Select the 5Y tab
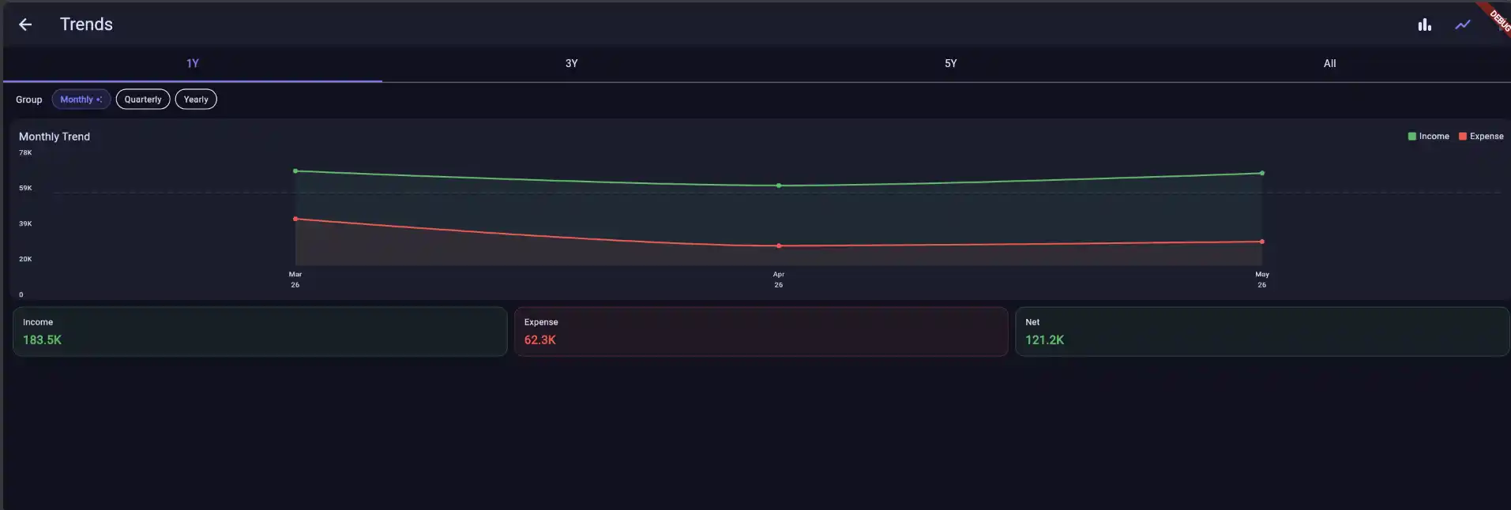The height and width of the screenshot is (510, 1511). click(951, 63)
